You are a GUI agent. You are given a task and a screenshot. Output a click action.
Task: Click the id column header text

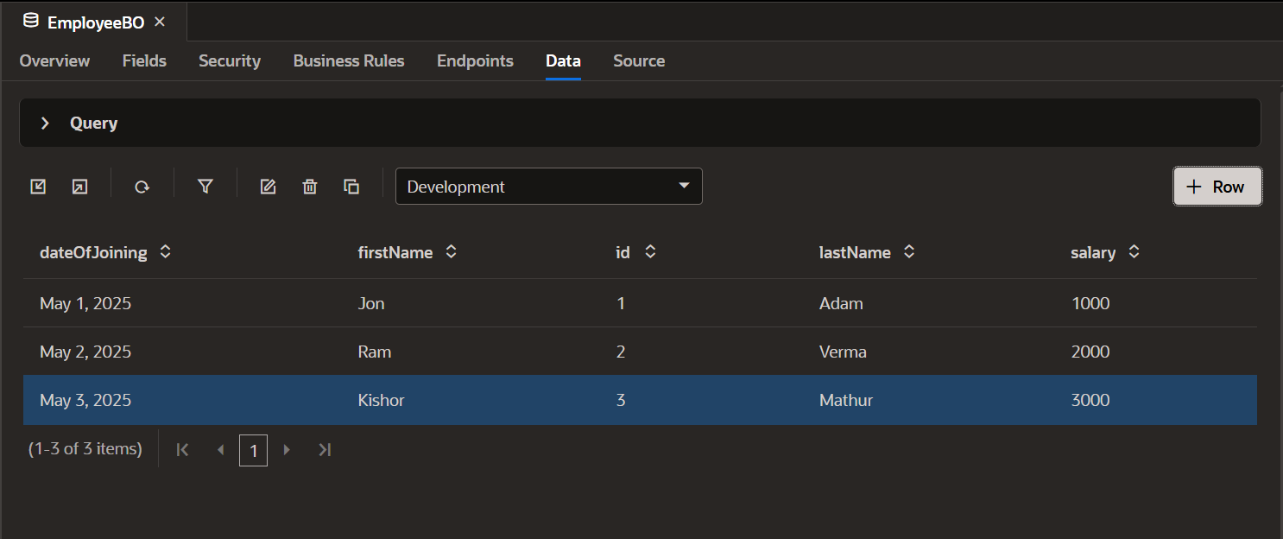(x=623, y=252)
